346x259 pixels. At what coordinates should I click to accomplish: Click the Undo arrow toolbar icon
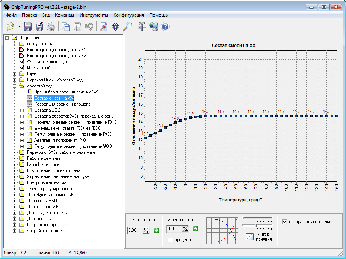point(89,26)
